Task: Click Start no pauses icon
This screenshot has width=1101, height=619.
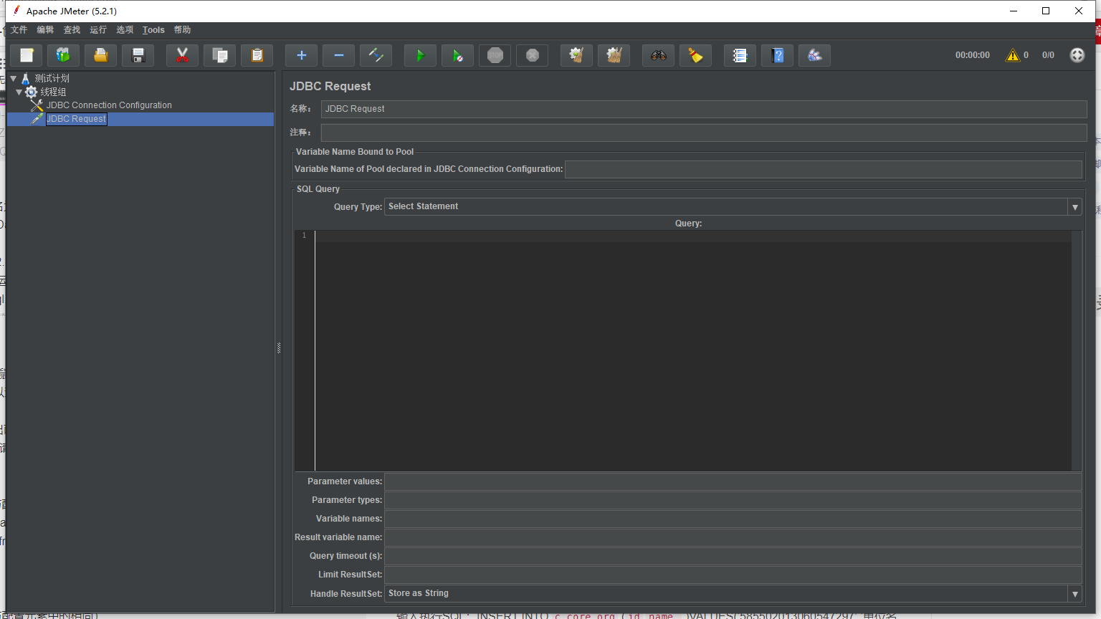Action: (x=458, y=55)
